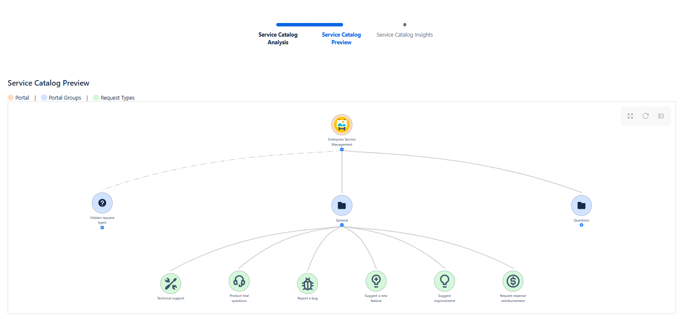681x319 pixels.
Task: Click the Request expense reimbursement dollar icon
Action: pos(513,281)
